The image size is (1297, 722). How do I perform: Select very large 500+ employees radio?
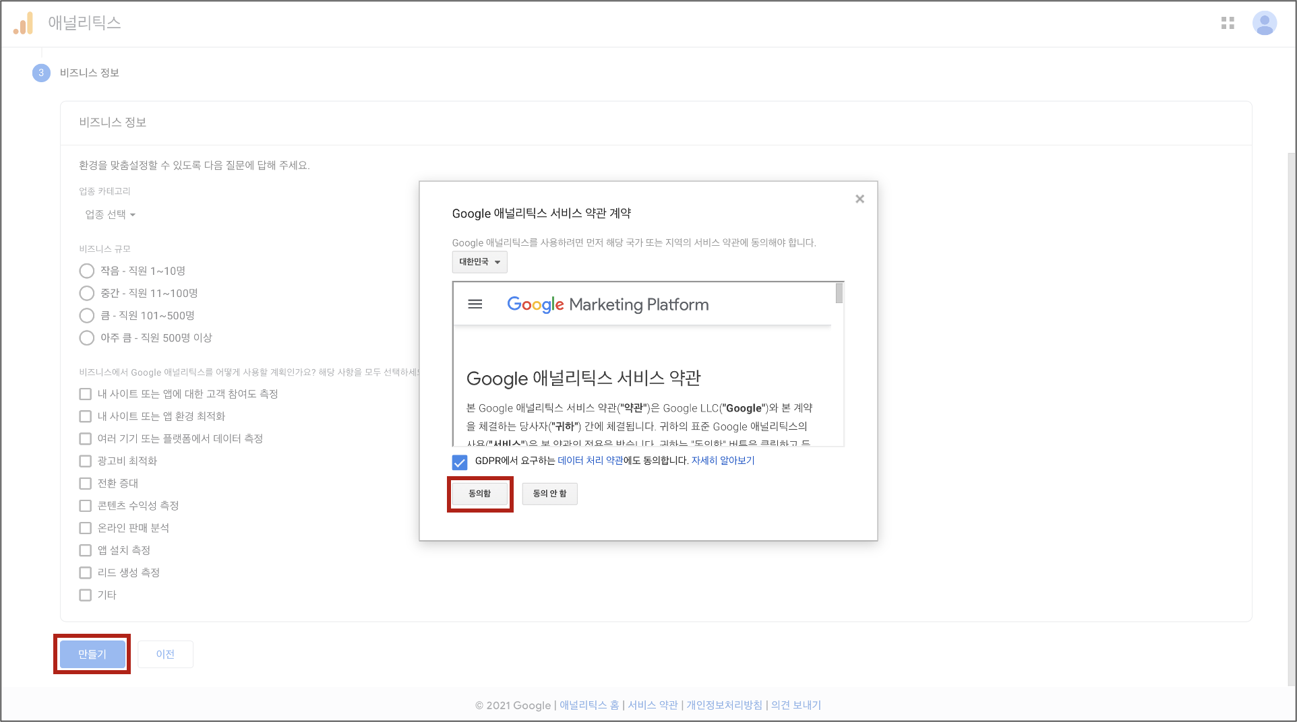pos(87,337)
